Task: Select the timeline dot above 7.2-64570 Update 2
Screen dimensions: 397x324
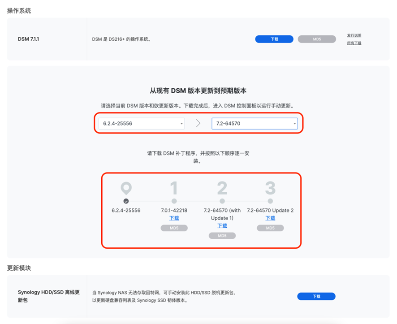Action: pos(270,201)
